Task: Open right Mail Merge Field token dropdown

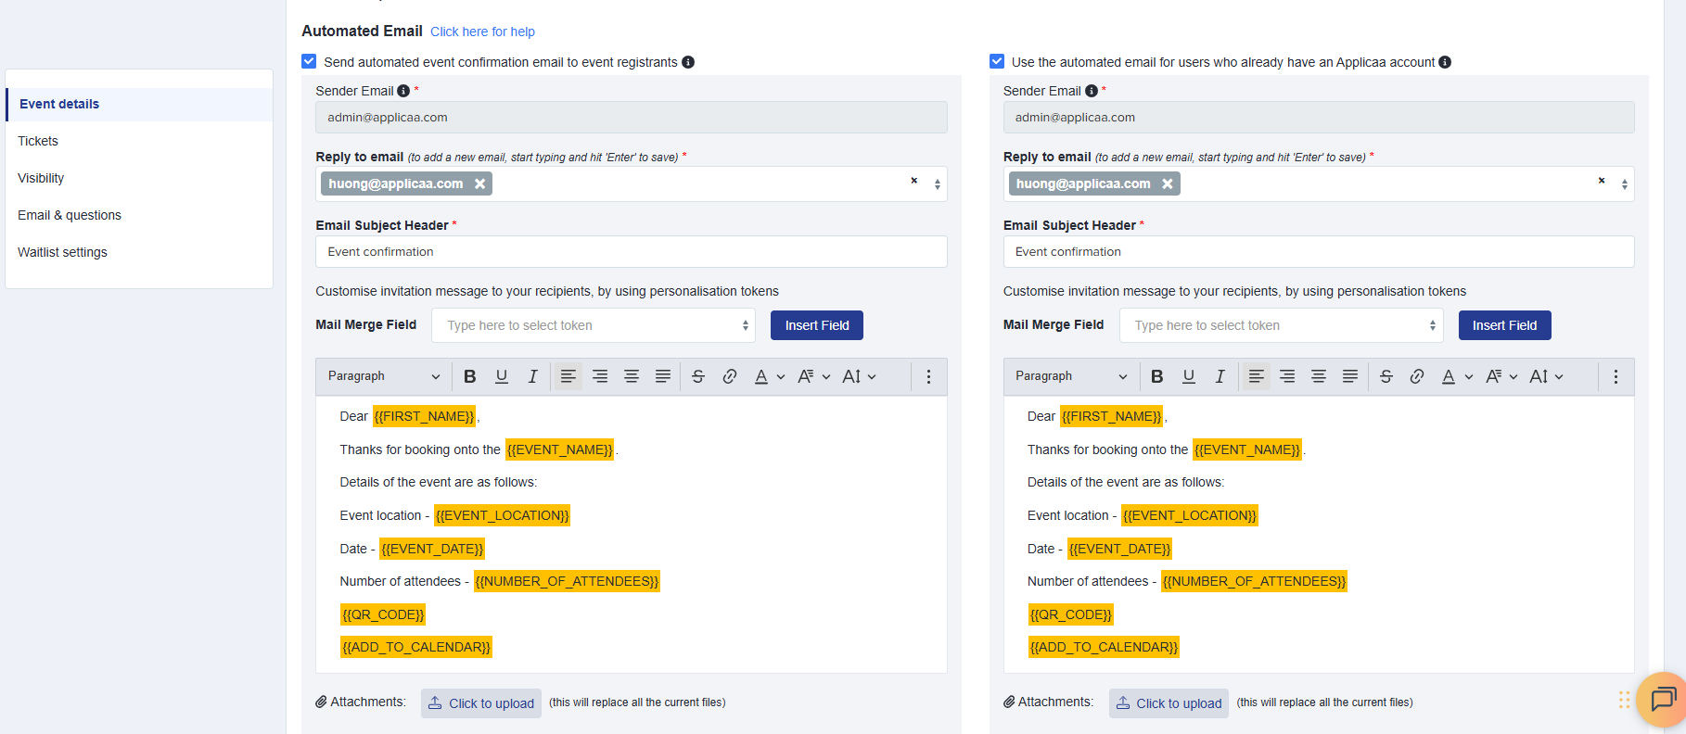Action: (x=1282, y=325)
